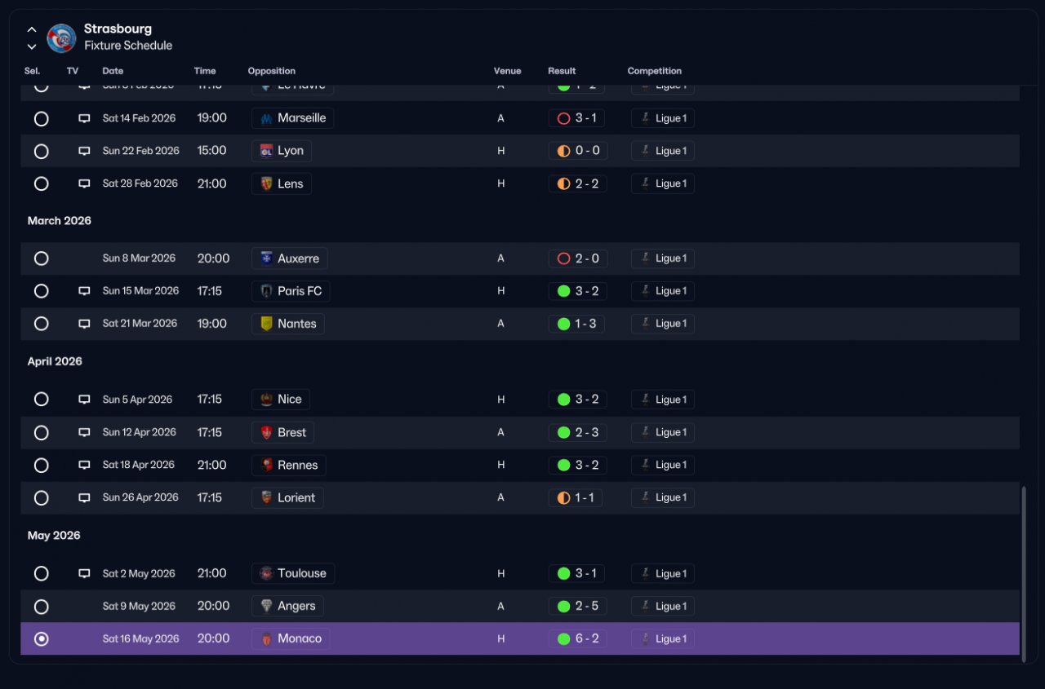Open the Monaco opposition button
This screenshot has height=689, width=1045.
tap(291, 638)
